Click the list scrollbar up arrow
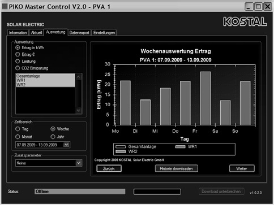The width and height of the screenshot is (274, 205). coord(79,77)
